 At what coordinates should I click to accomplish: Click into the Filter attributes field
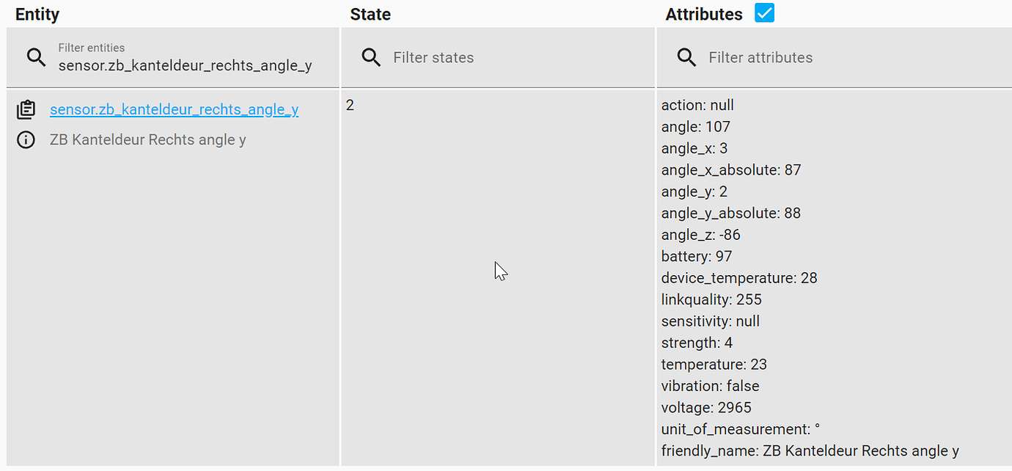coord(843,57)
